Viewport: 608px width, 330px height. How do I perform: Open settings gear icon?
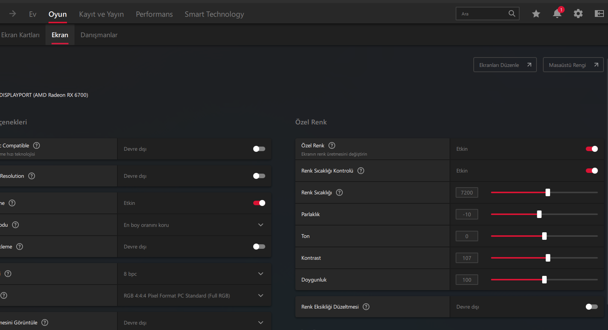coord(578,14)
